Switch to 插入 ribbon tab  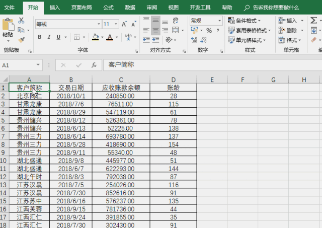pyautogui.click(x=55, y=8)
